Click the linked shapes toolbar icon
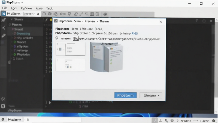 76,14
